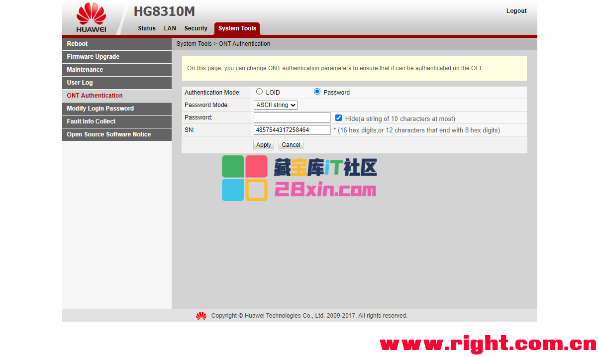
Task: Click the small Huawei logo in footer
Action: [201, 316]
